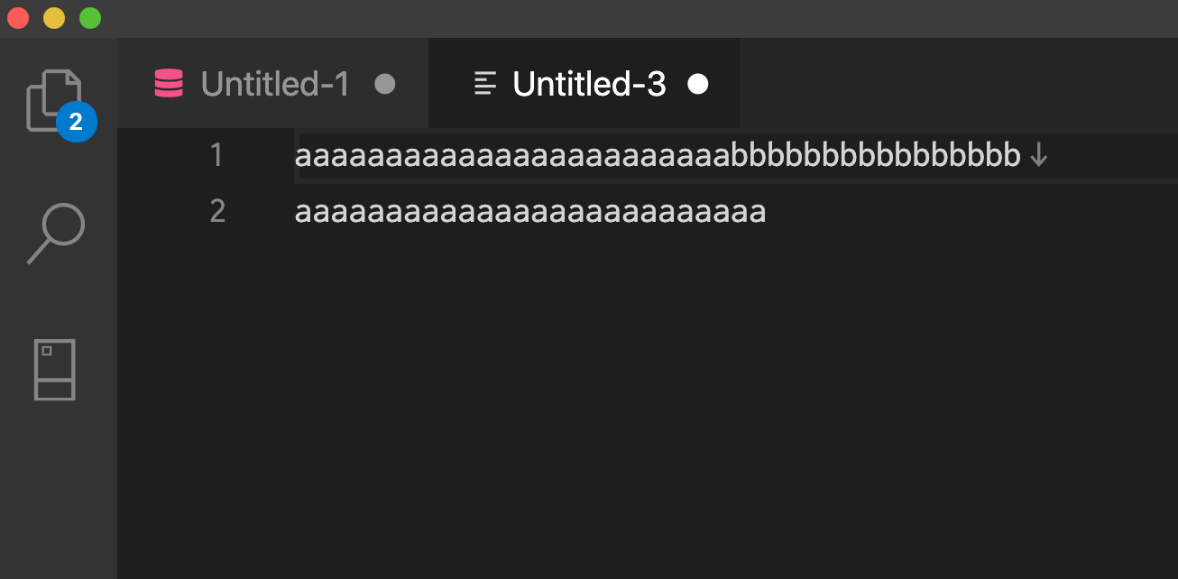Click the yellow macOS minimize button

(x=54, y=18)
